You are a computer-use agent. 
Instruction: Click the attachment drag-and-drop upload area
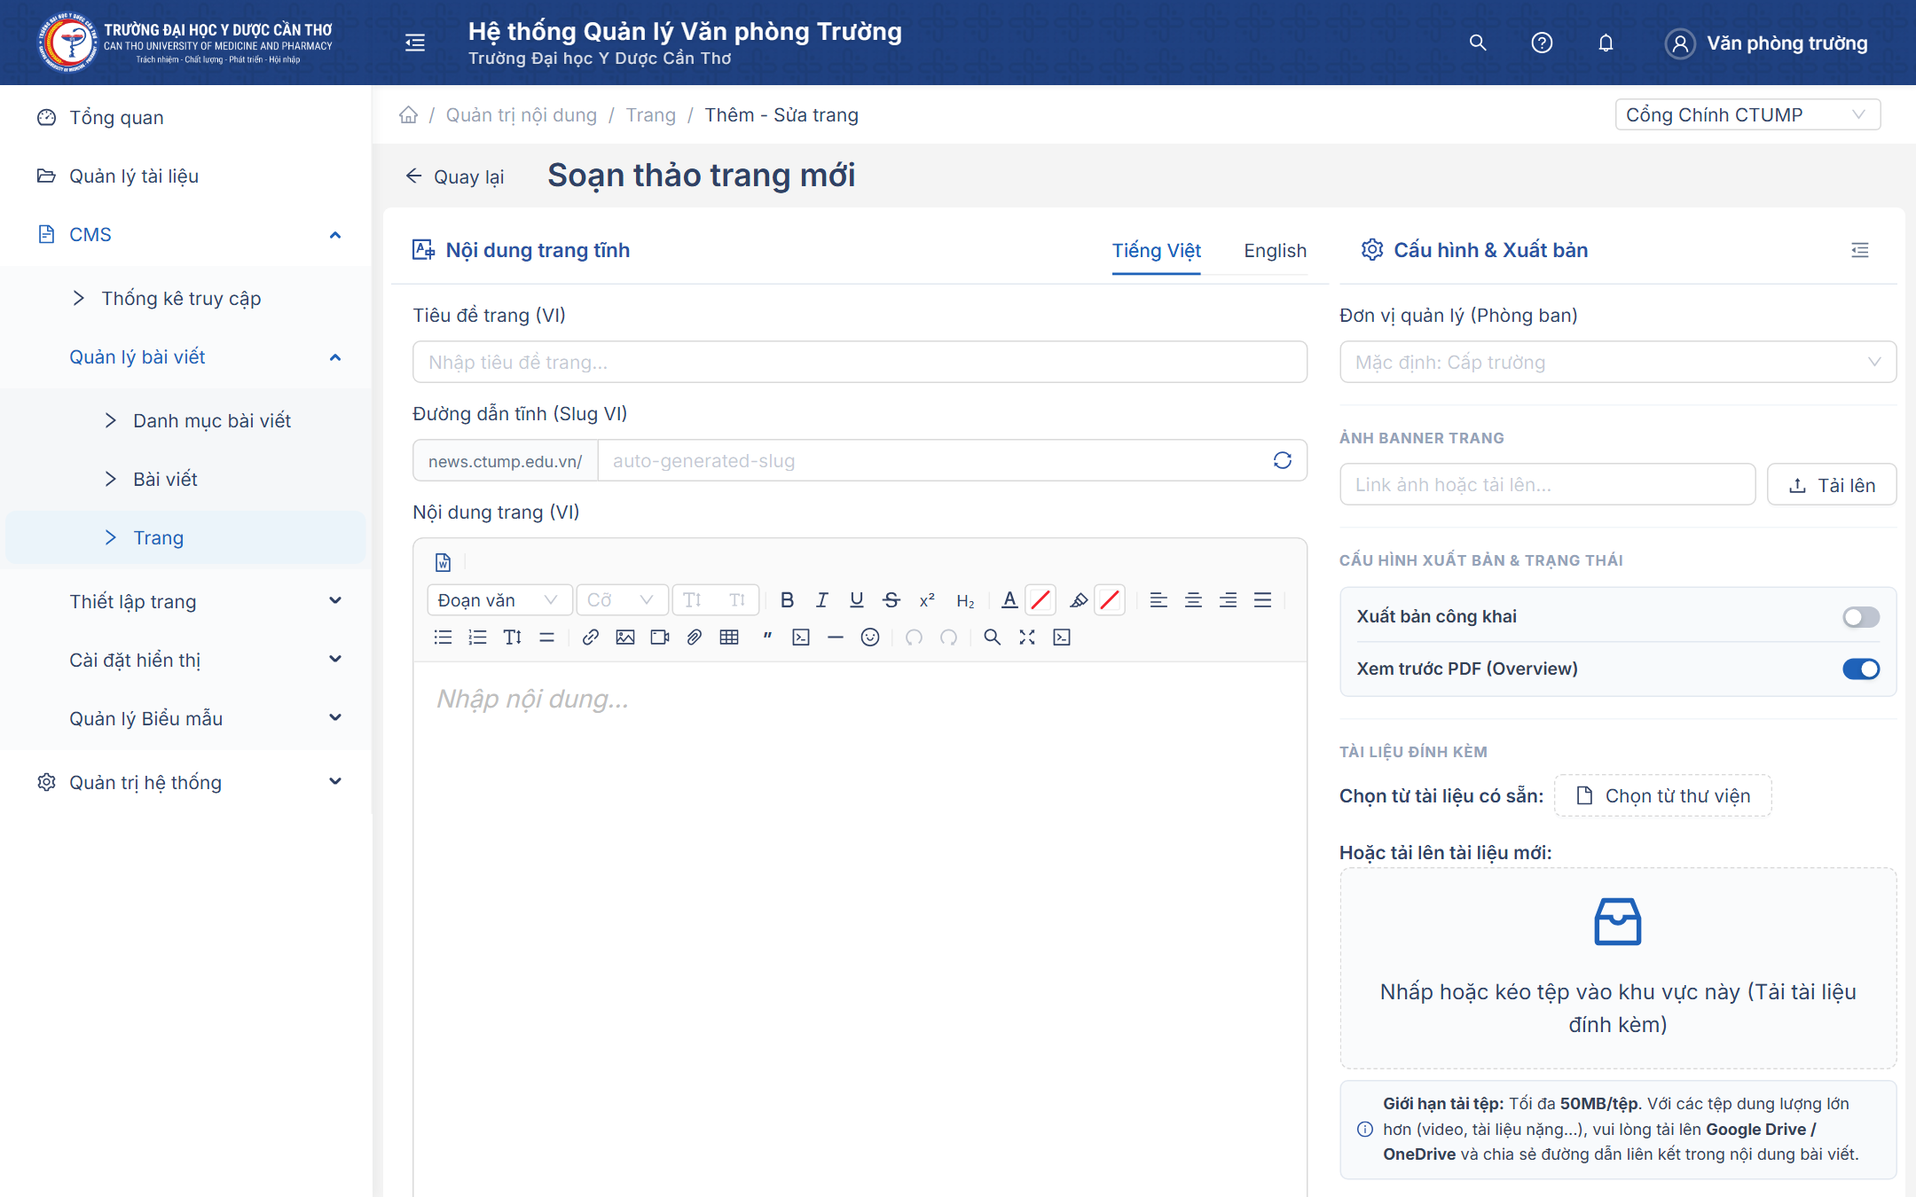click(x=1617, y=968)
